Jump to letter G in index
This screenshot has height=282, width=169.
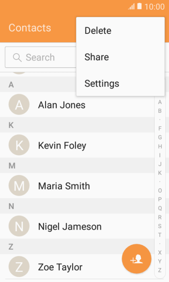(x=160, y=137)
